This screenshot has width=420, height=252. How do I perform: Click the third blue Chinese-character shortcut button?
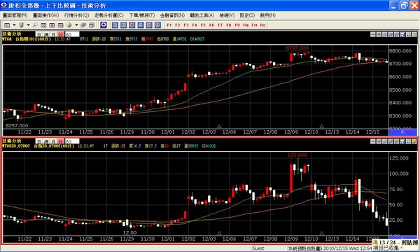pyautogui.click(x=132, y=25)
